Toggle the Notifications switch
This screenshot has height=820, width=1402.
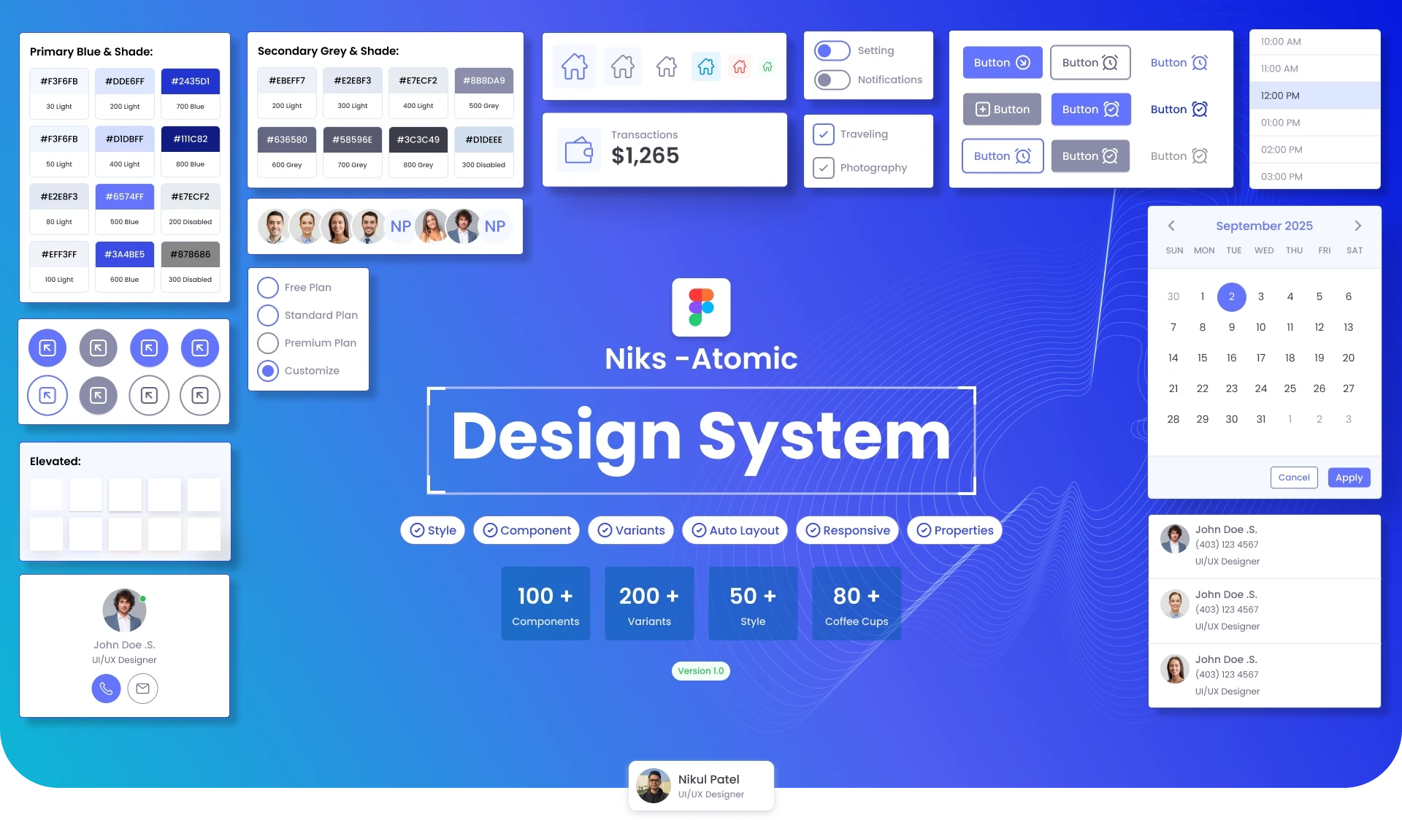coord(832,80)
